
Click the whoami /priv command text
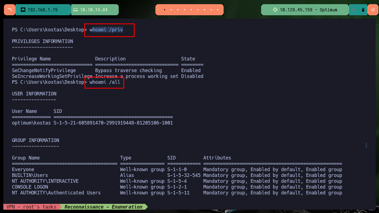(x=106, y=30)
